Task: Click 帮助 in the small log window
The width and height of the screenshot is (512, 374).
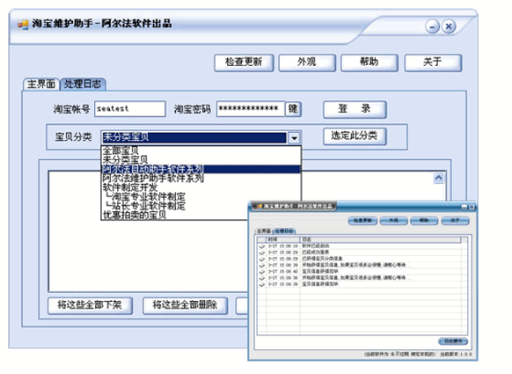Action: coord(424,221)
